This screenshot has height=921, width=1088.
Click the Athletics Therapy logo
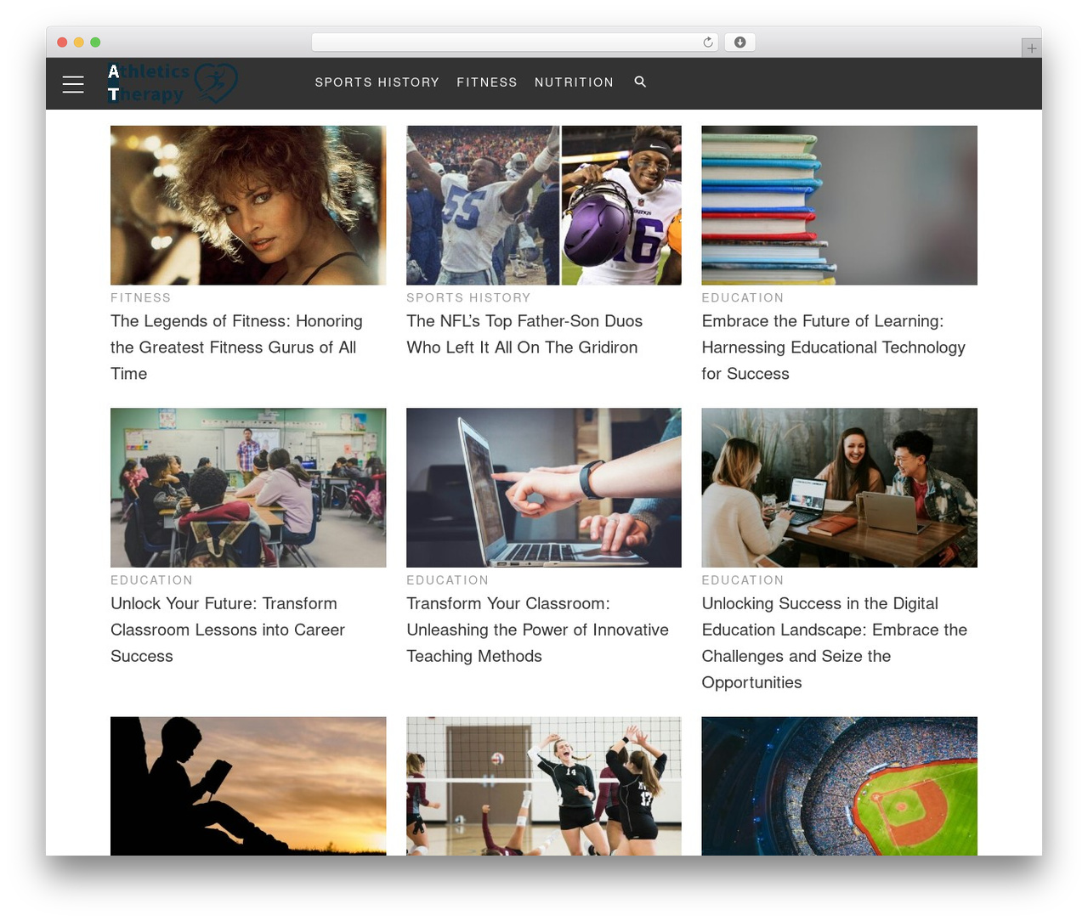point(173,83)
